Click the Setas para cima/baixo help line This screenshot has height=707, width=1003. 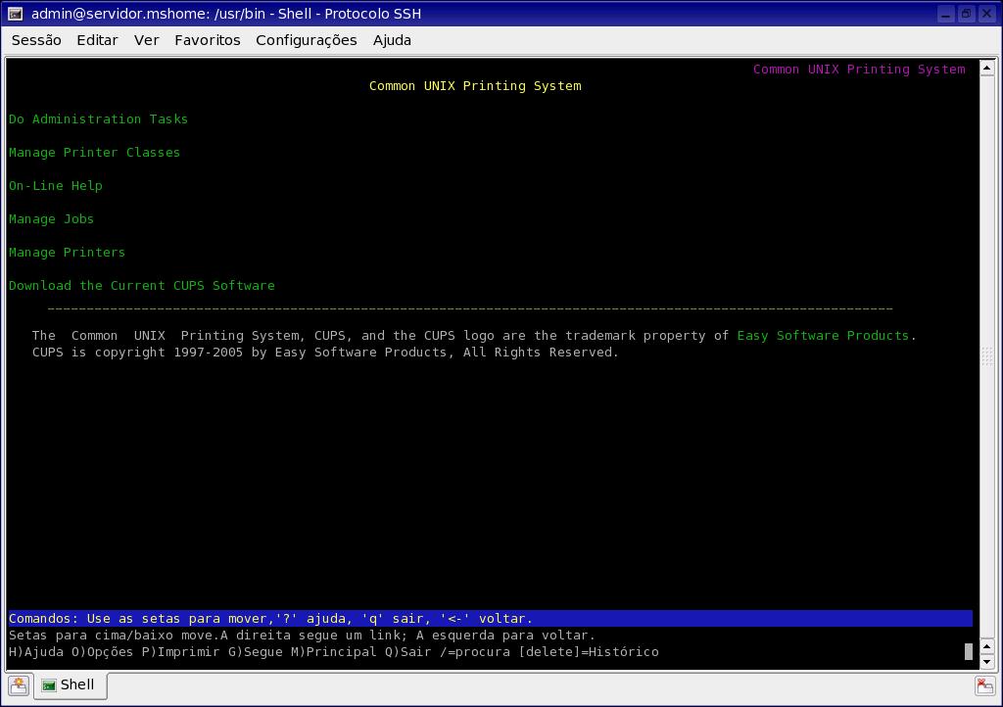pos(302,635)
